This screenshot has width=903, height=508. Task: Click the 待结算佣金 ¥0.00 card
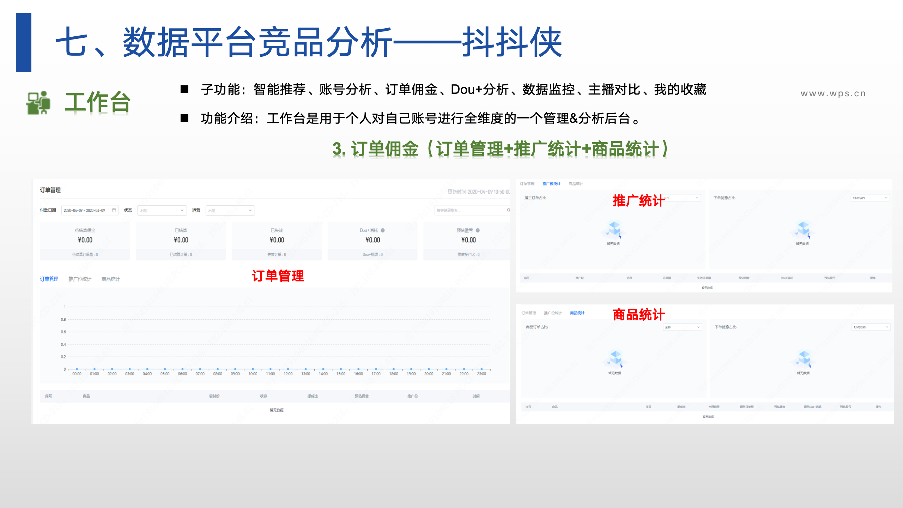(x=85, y=242)
